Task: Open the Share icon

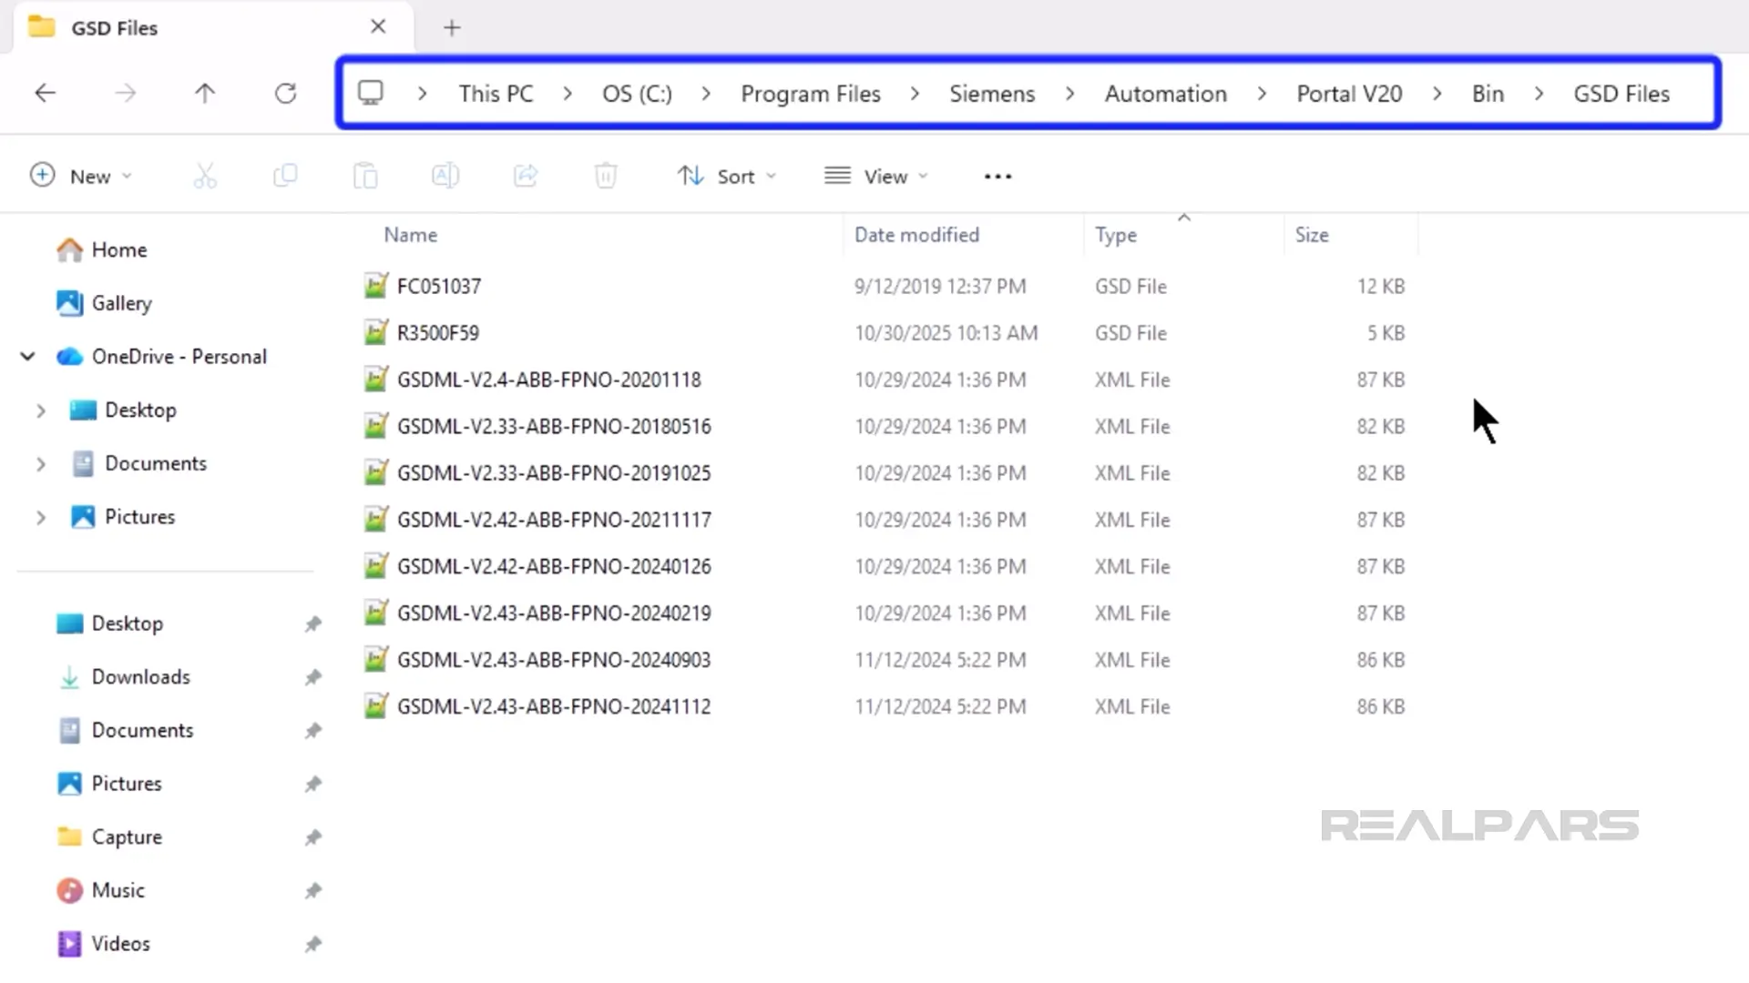Action: point(525,175)
